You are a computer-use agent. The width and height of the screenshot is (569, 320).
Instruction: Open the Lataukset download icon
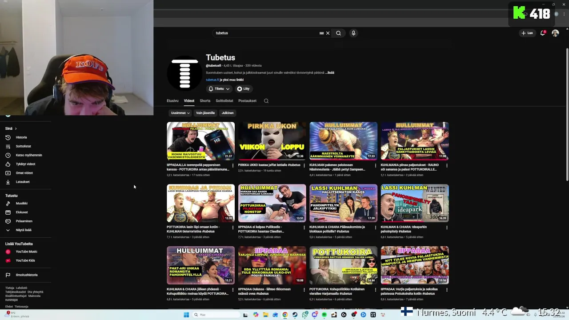[x=8, y=182]
